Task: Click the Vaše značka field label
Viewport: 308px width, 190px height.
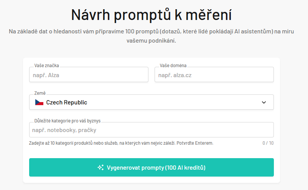Action: click(46, 66)
